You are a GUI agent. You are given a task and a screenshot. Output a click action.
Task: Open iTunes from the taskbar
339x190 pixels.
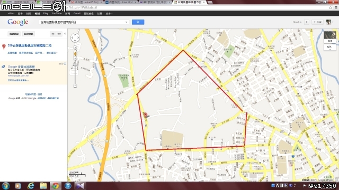tap(68, 186)
